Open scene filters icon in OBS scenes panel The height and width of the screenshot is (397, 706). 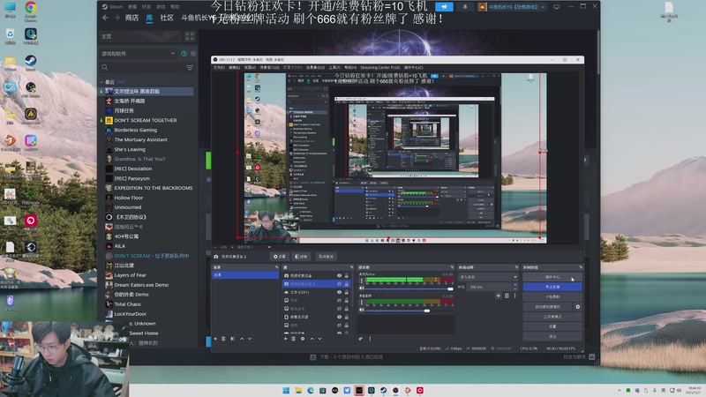click(232, 339)
